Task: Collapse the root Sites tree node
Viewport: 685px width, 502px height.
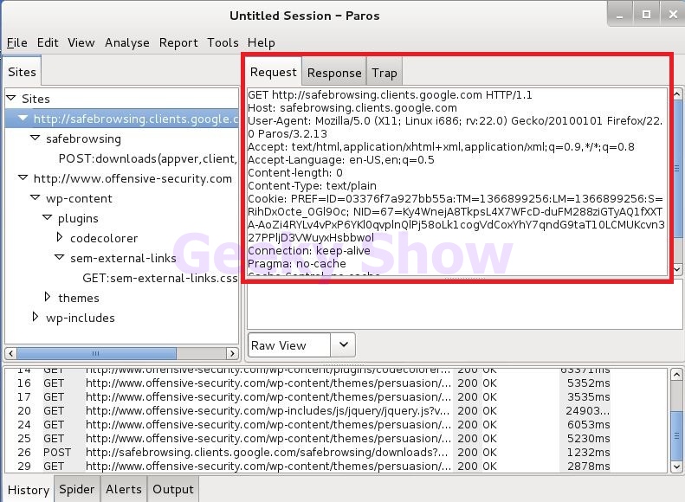Action: pos(11,98)
